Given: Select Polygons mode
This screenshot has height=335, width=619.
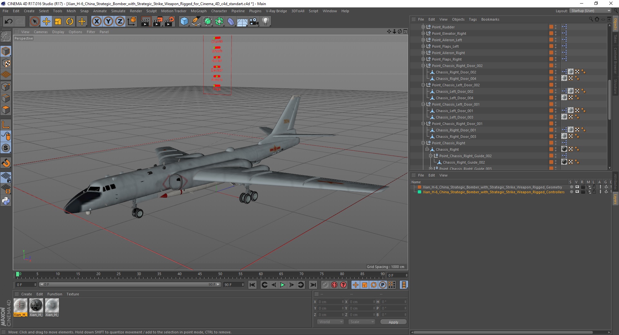Looking at the screenshot, I should 6,110.
